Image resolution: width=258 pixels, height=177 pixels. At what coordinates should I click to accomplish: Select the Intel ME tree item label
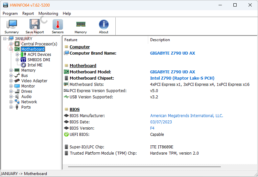(x=35, y=65)
